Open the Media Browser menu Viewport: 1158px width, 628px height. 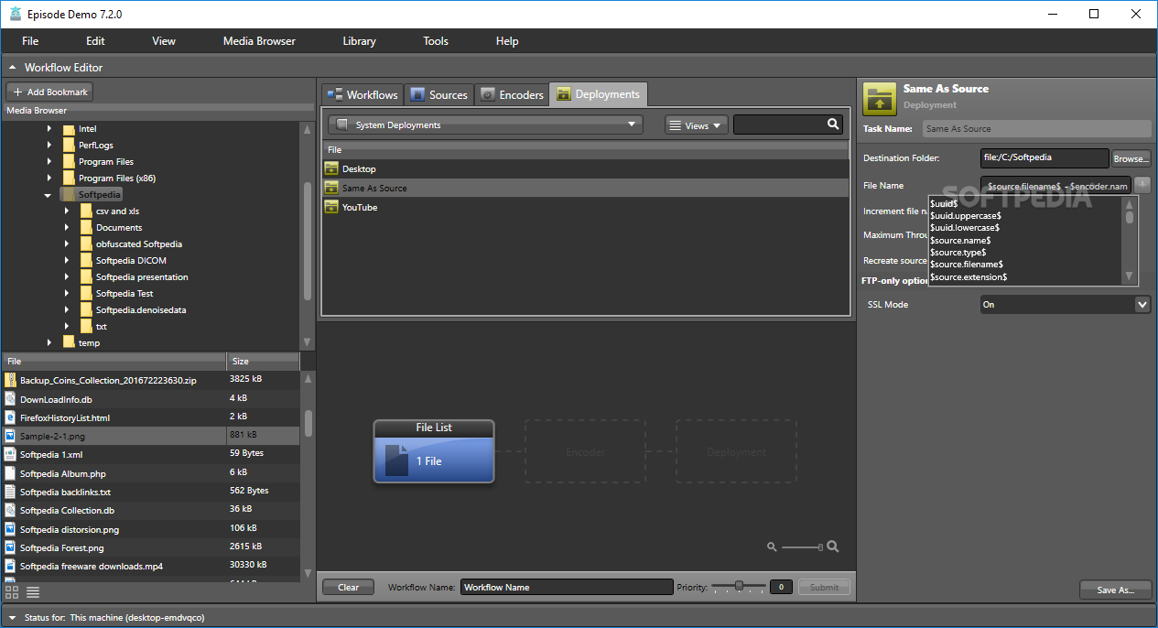pyautogui.click(x=259, y=41)
